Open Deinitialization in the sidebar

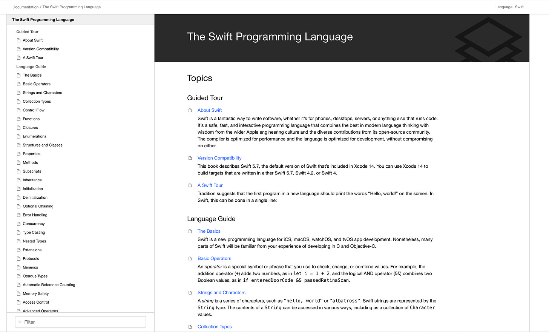pyautogui.click(x=35, y=198)
